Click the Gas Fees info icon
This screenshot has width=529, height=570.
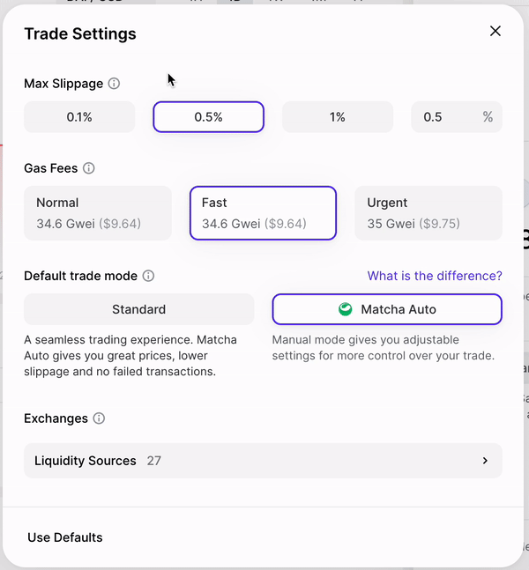[89, 168]
